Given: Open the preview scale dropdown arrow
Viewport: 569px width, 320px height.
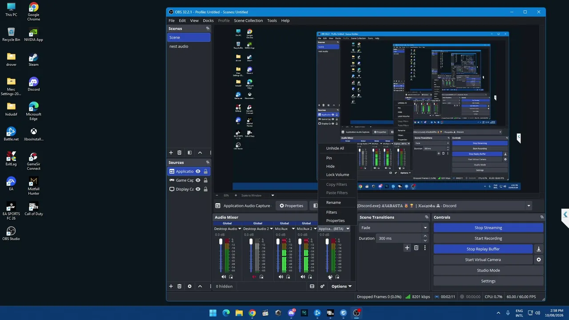Looking at the screenshot, I should pyautogui.click(x=272, y=196).
